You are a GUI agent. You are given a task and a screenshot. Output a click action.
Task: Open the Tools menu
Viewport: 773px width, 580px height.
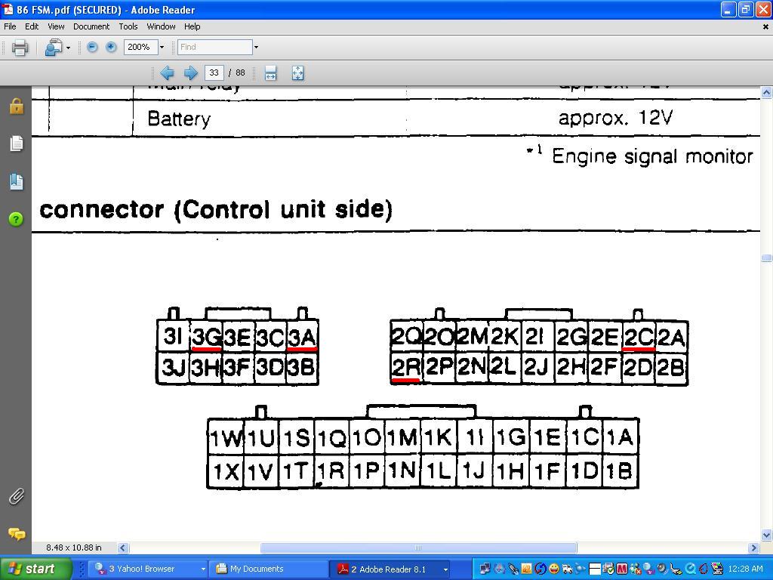pyautogui.click(x=128, y=26)
